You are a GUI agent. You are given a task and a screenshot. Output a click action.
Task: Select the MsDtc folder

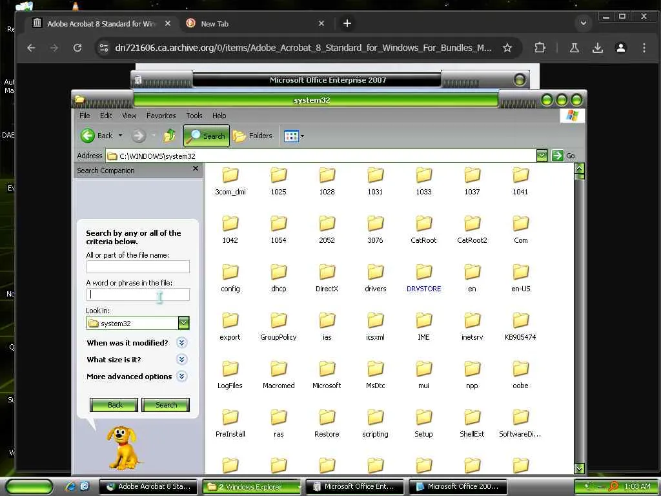[x=375, y=375]
